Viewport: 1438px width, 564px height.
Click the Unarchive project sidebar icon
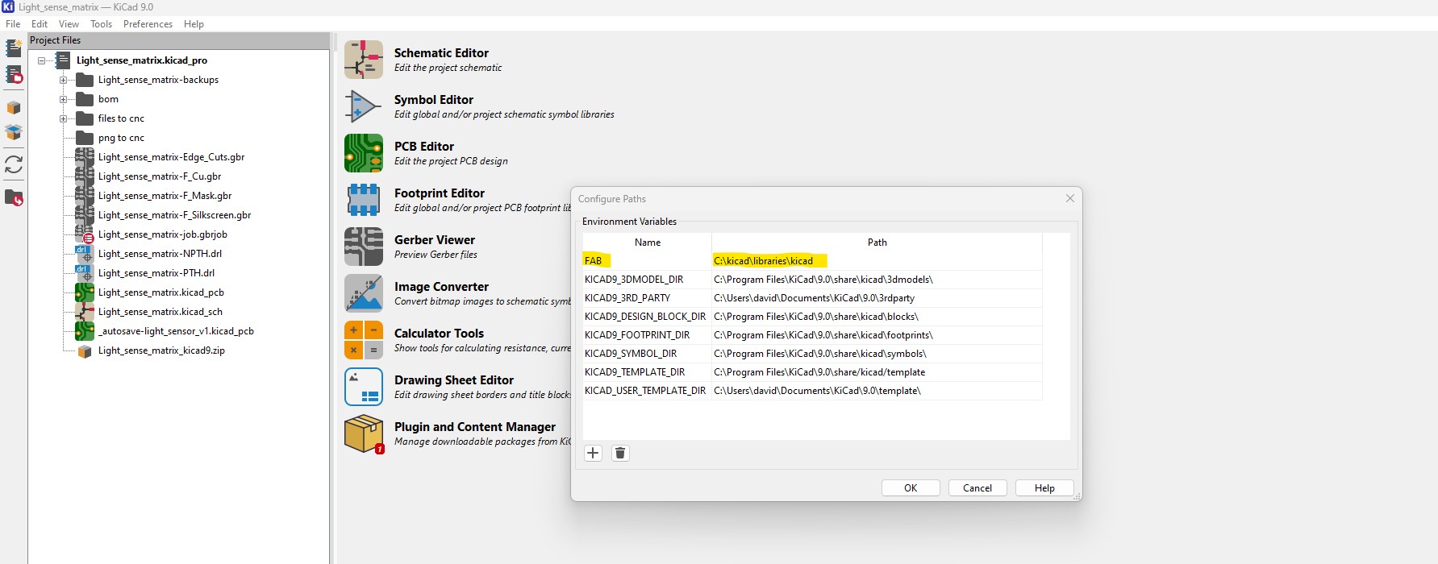14,132
